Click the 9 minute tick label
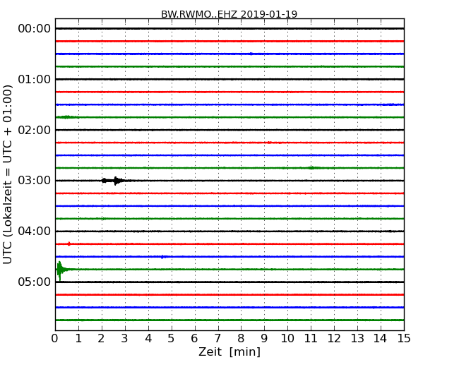Image resolution: width=459 pixels, height=367 pixels. [x=264, y=338]
